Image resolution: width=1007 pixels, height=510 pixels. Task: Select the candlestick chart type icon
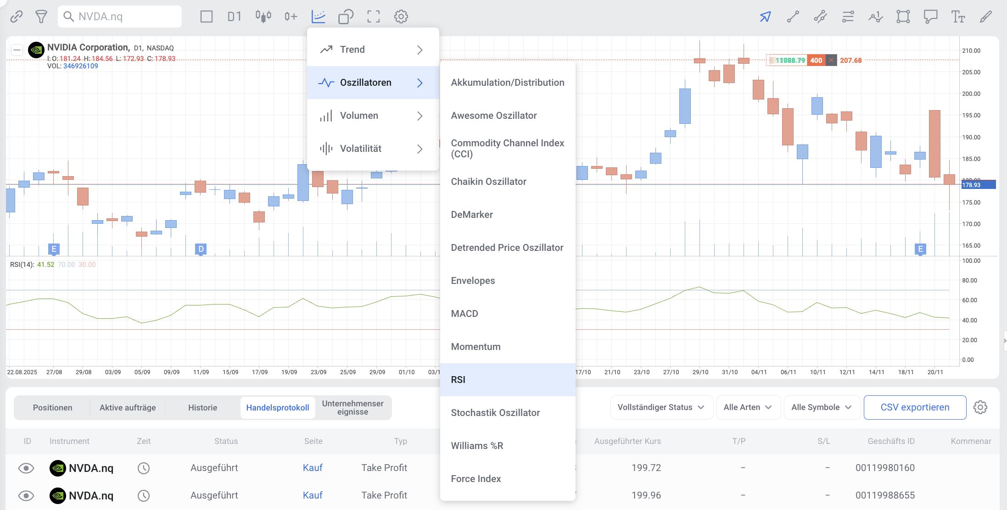click(263, 17)
